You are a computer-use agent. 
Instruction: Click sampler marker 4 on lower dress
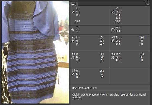coord(27,80)
